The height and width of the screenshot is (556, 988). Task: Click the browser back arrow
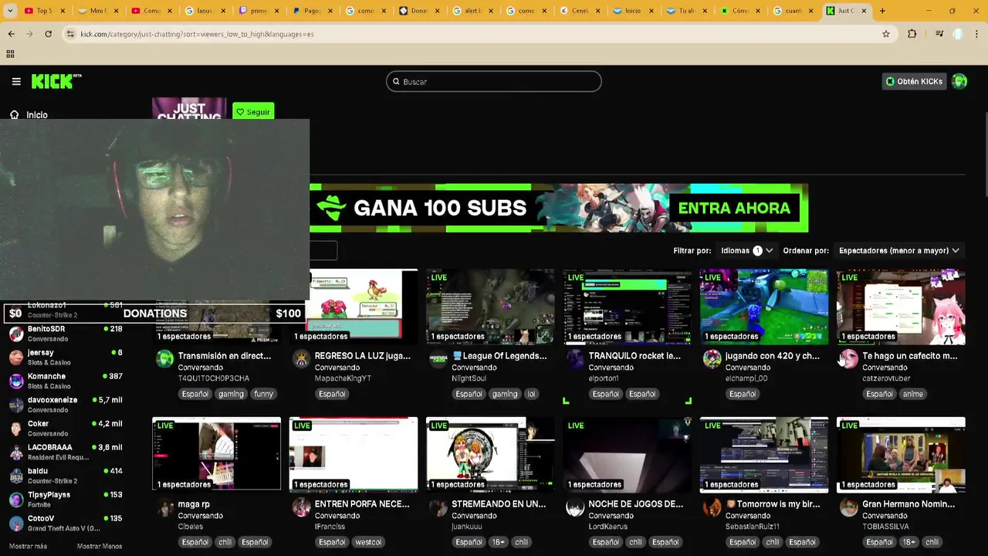(11, 34)
